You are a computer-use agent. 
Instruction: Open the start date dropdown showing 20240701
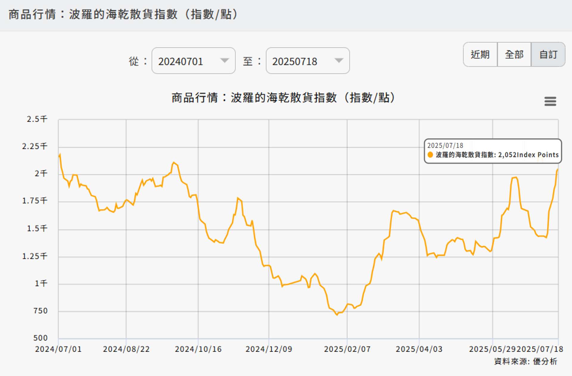tap(193, 61)
